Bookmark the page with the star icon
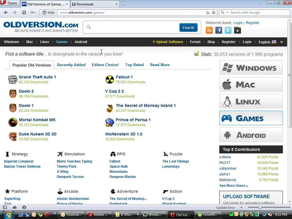 coord(214,13)
